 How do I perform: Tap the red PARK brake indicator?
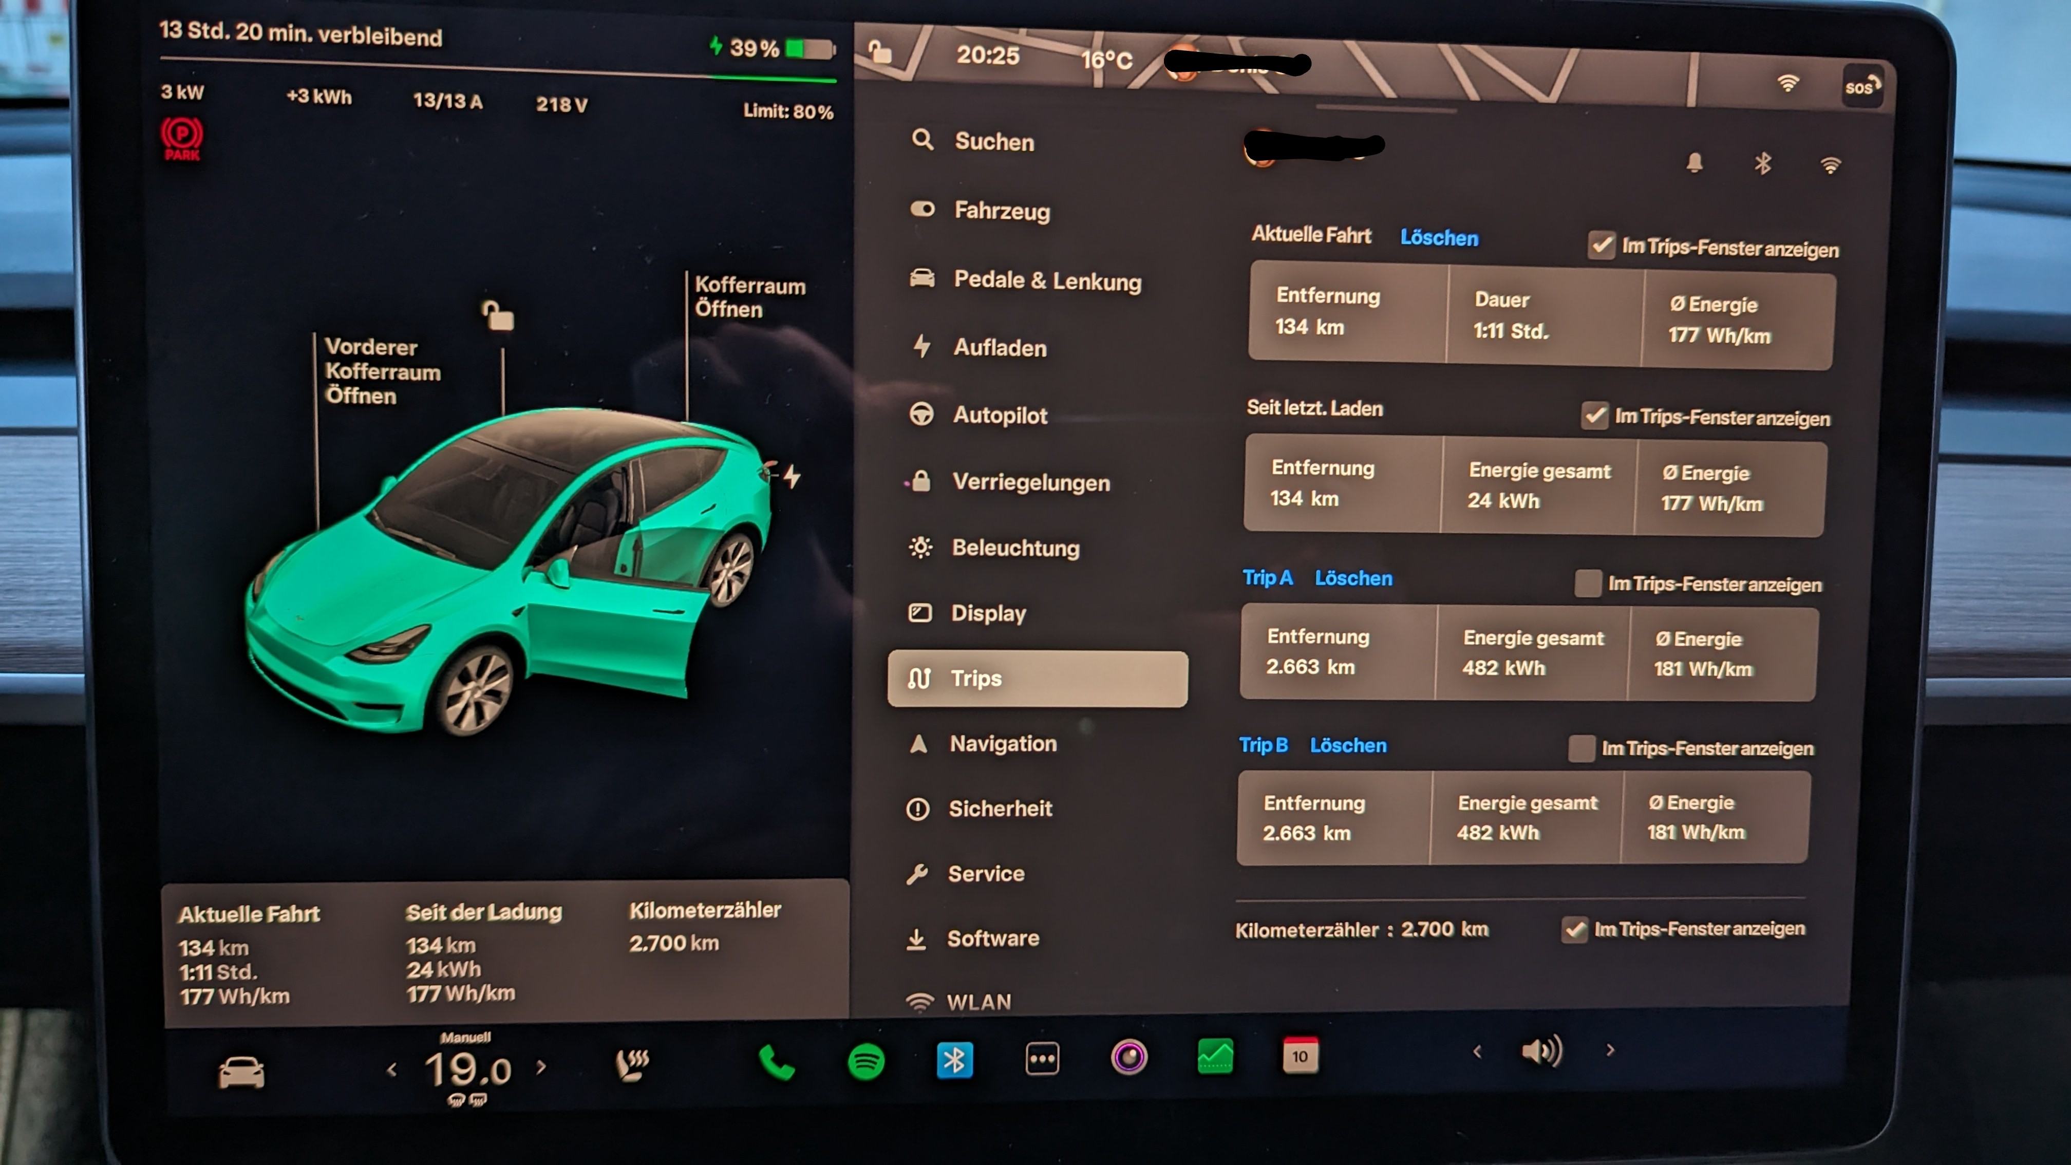(x=182, y=138)
